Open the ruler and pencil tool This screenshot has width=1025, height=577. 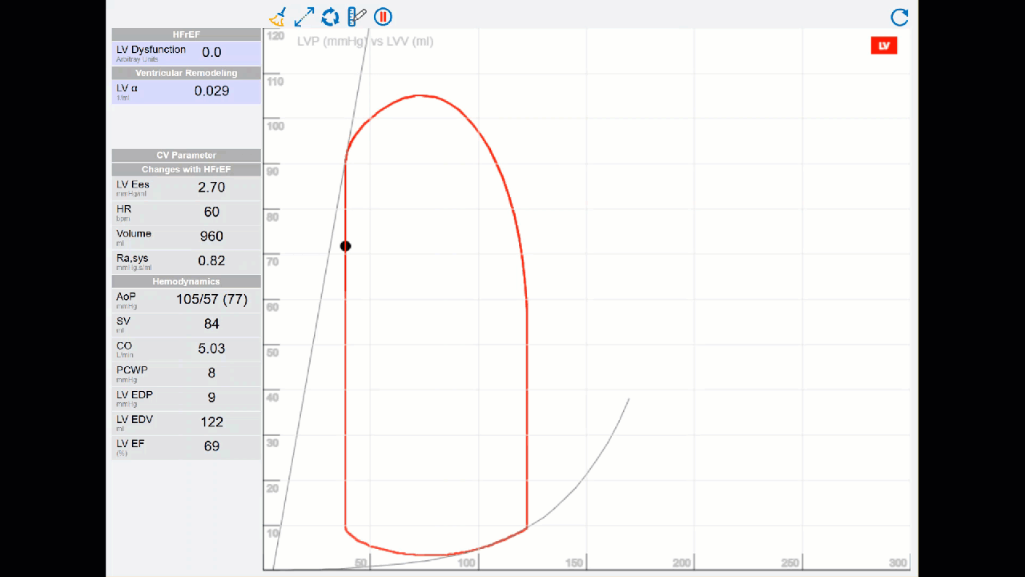(356, 17)
